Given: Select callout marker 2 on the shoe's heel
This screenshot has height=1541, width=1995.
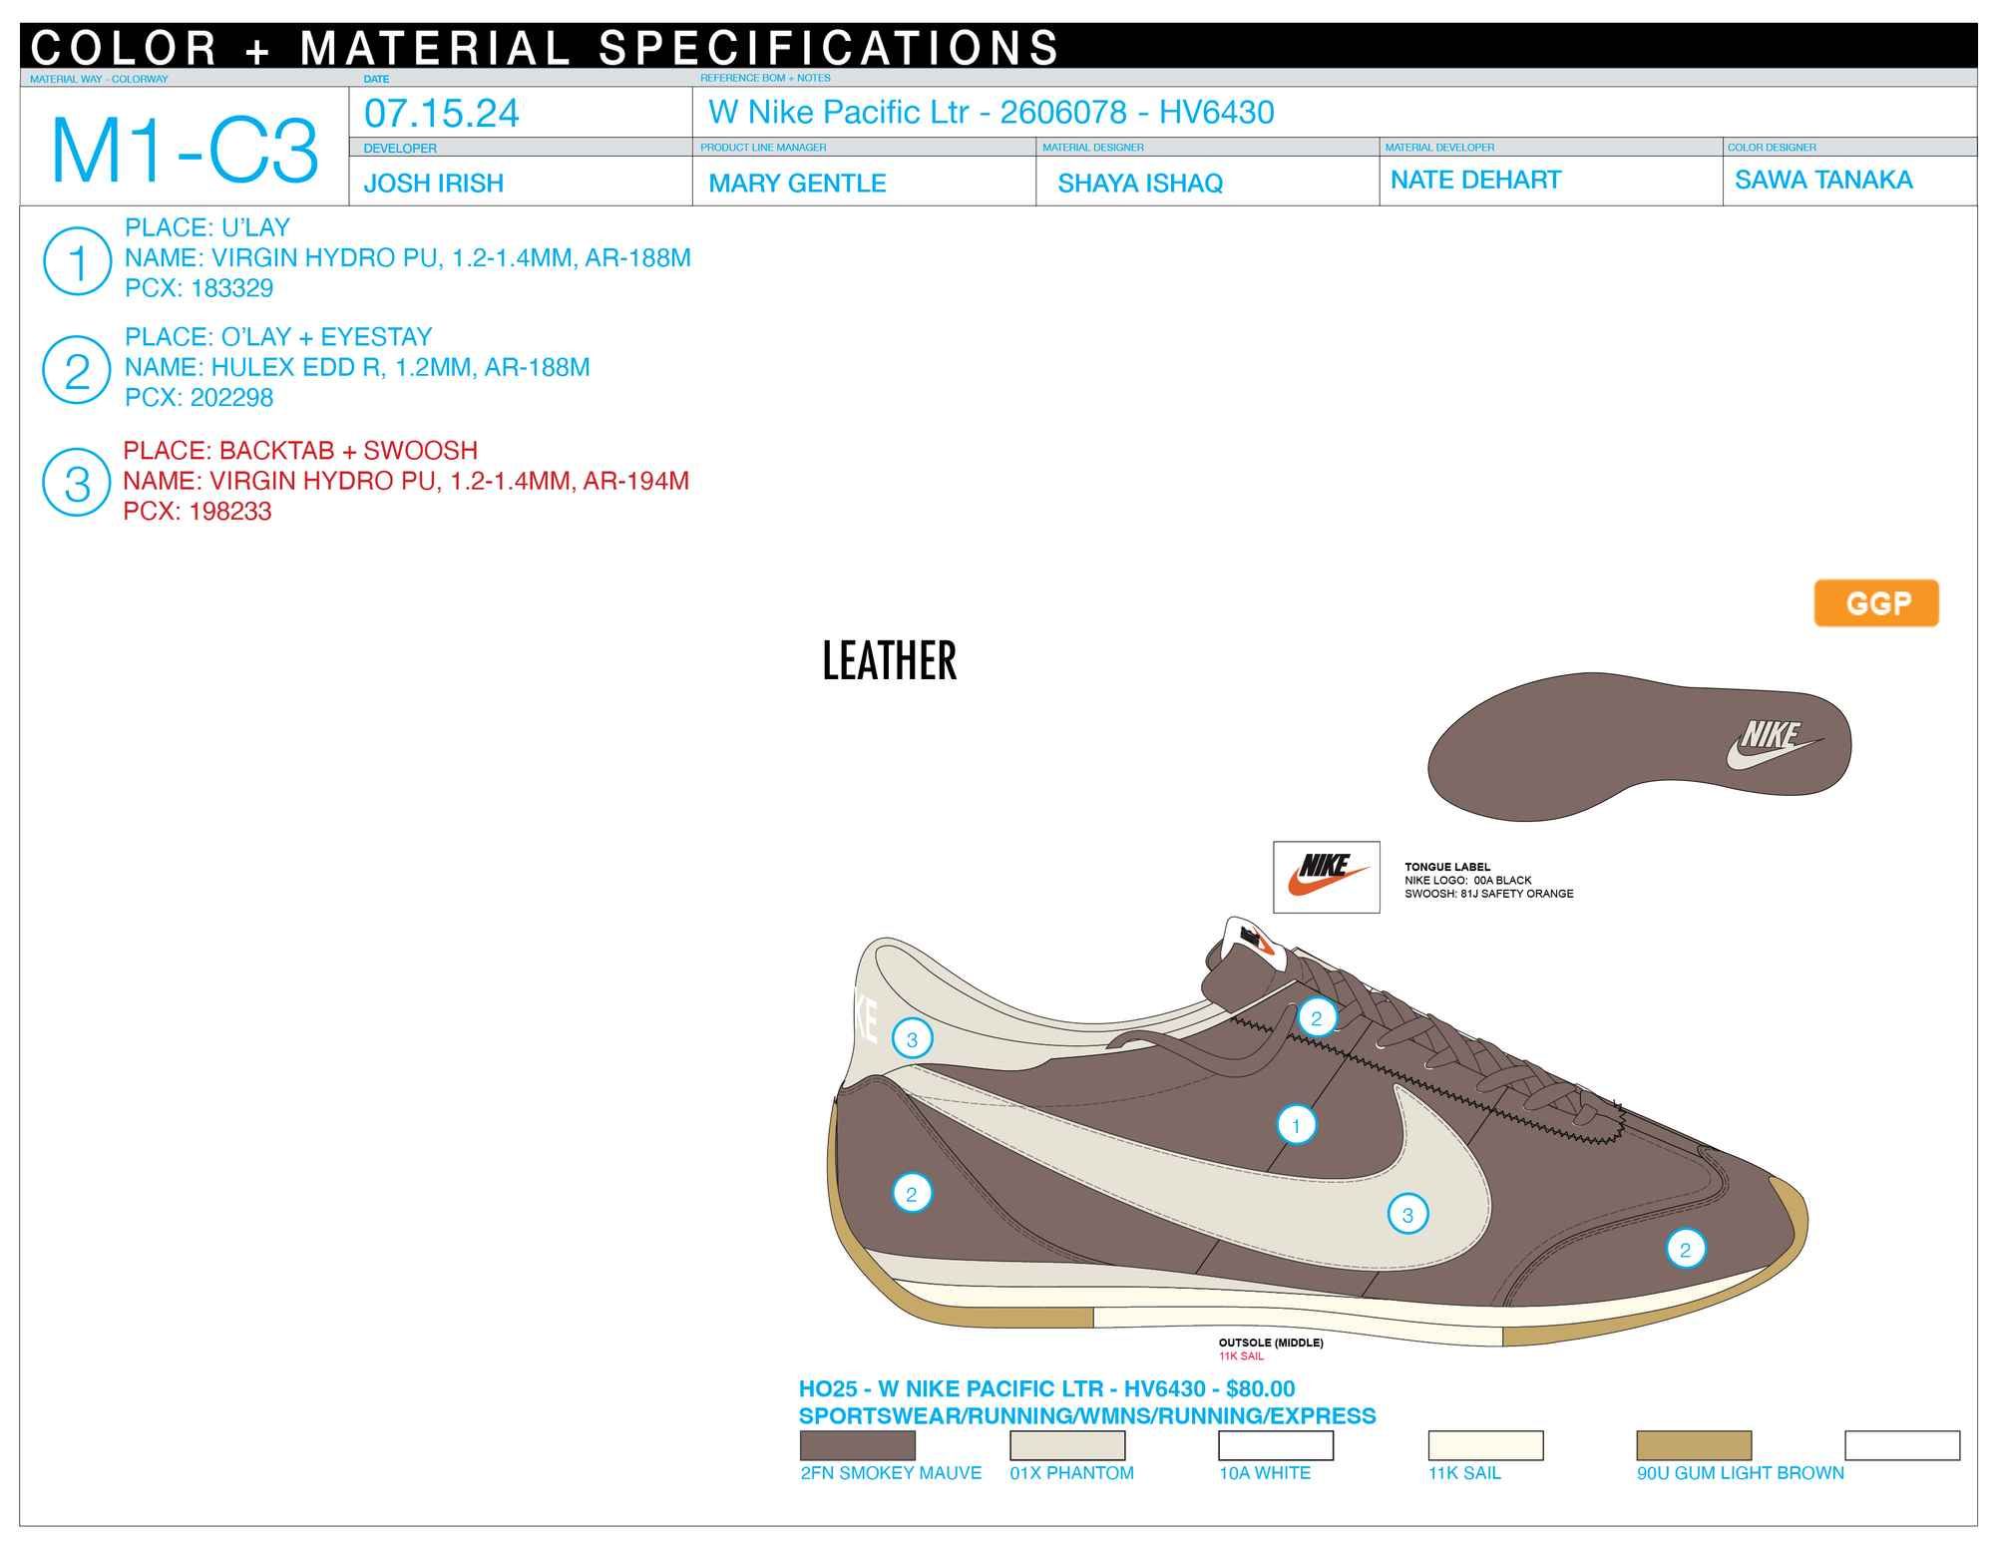Looking at the screenshot, I should coord(912,1194).
